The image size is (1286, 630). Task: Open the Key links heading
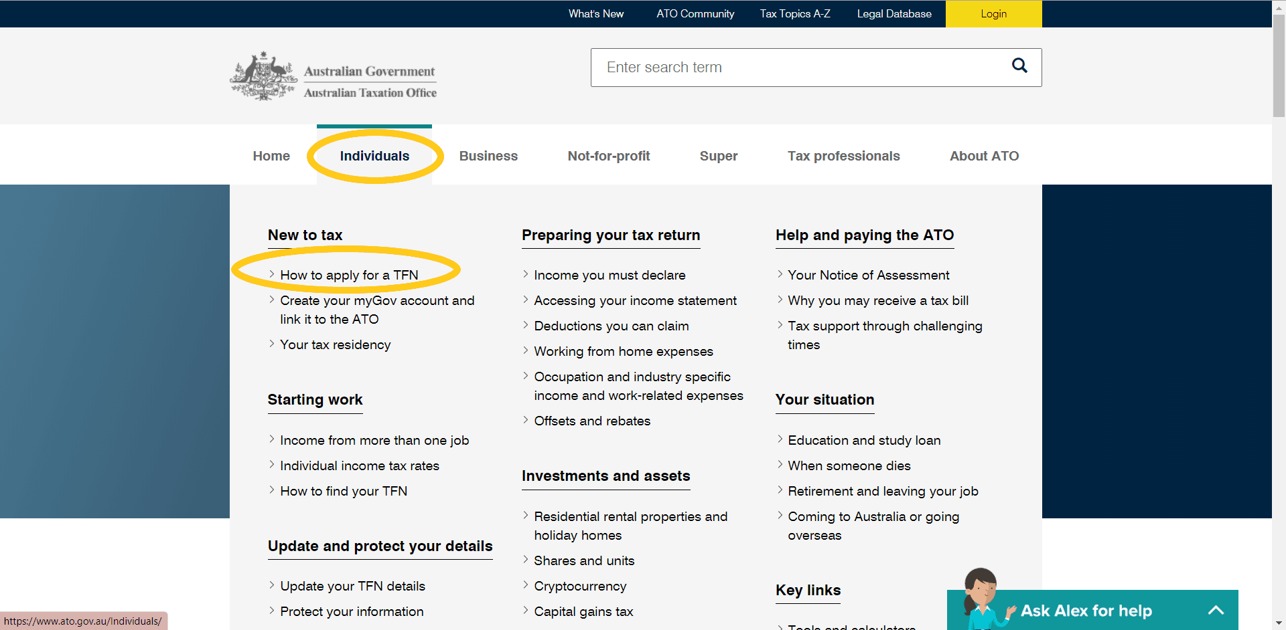pos(808,591)
